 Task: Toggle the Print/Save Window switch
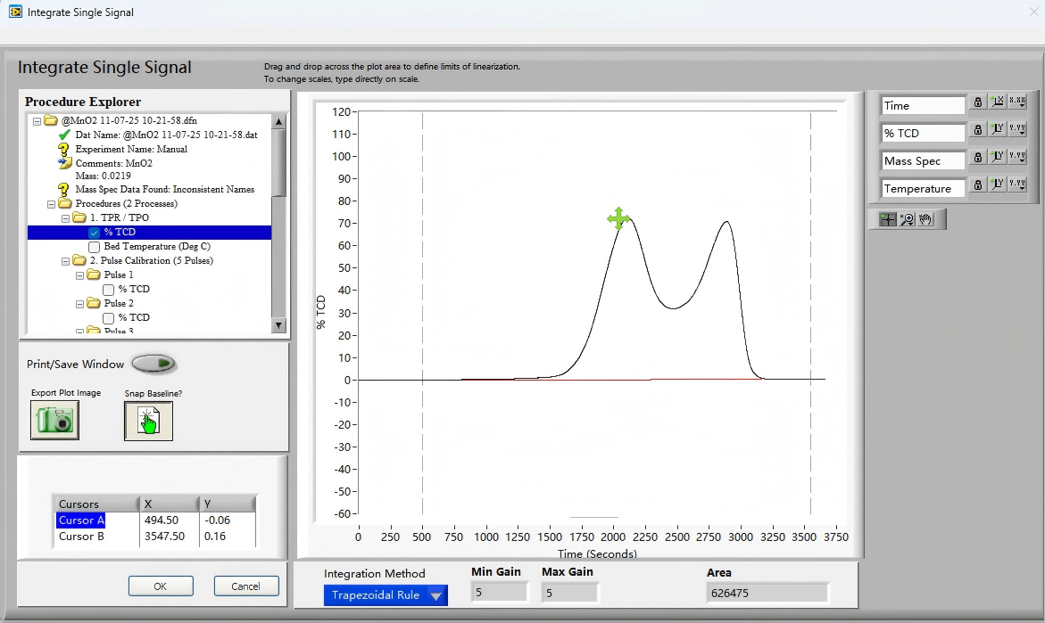[x=153, y=364]
